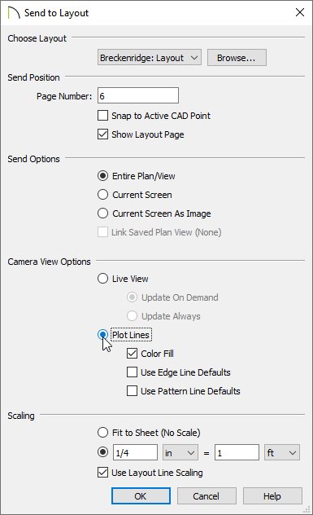Screen dimensions: 313x515
Task: Close the Send to Layout dialog
Action: click(x=299, y=12)
